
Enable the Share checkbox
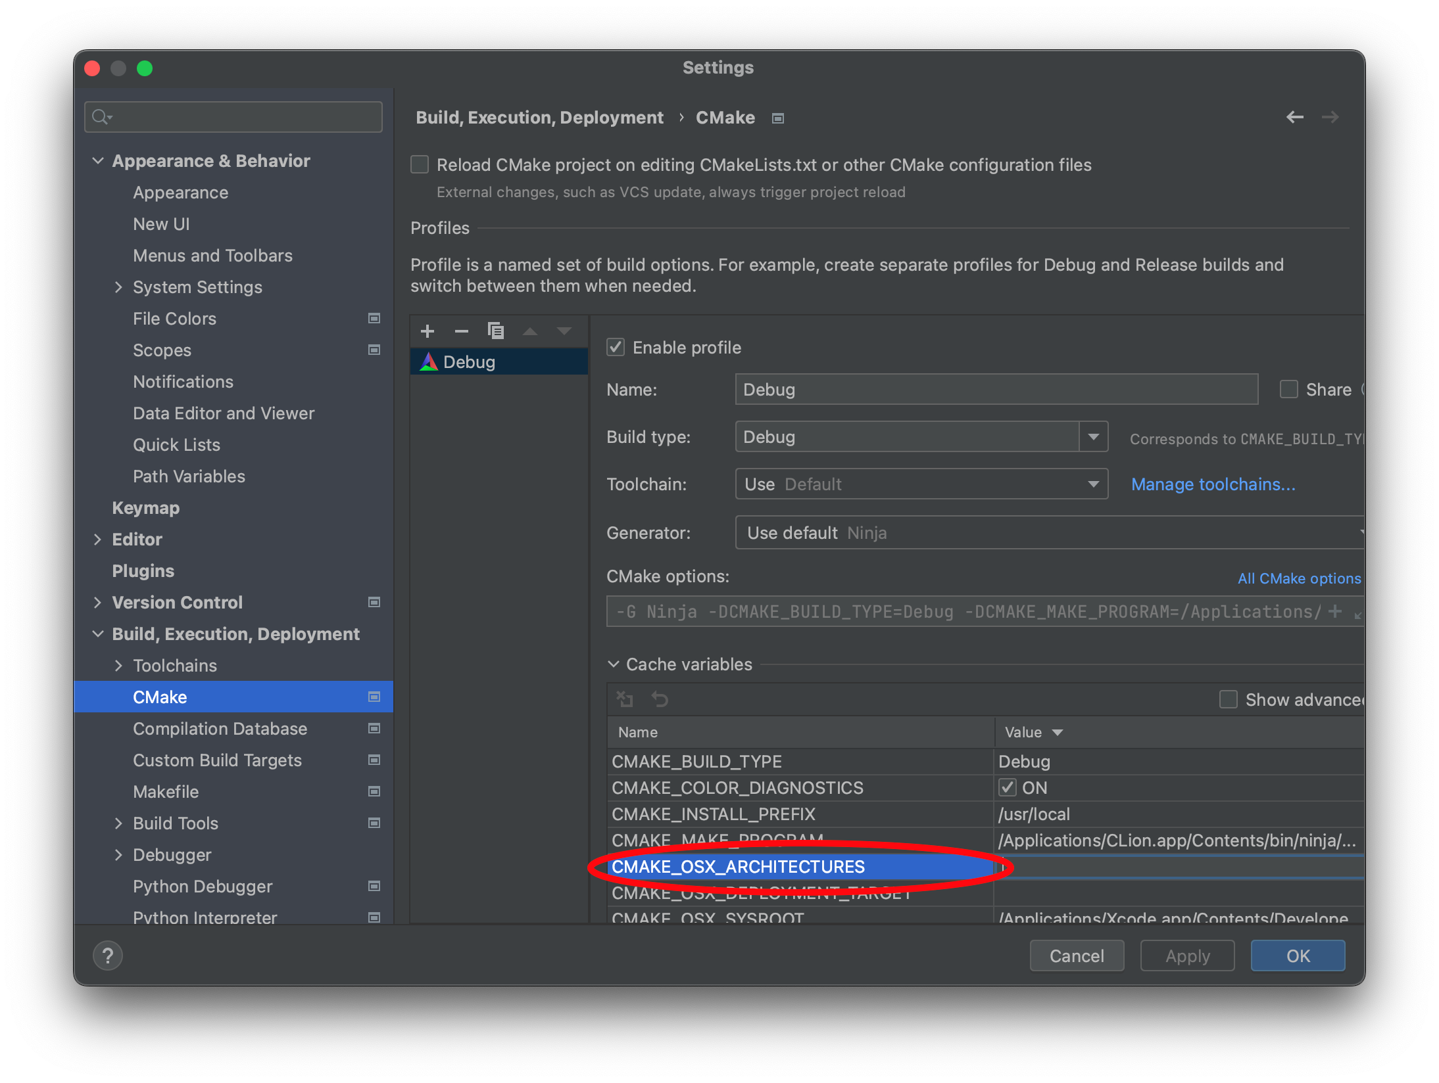(x=1289, y=389)
